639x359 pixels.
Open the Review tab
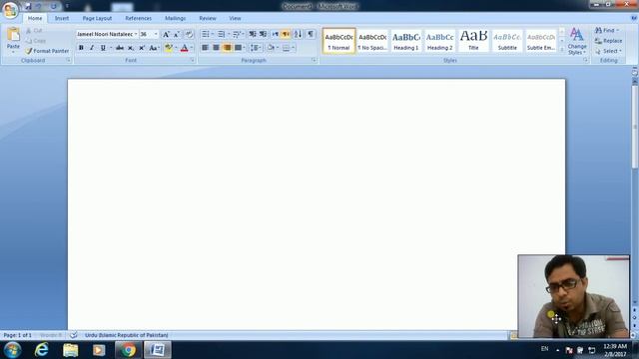coord(208,18)
